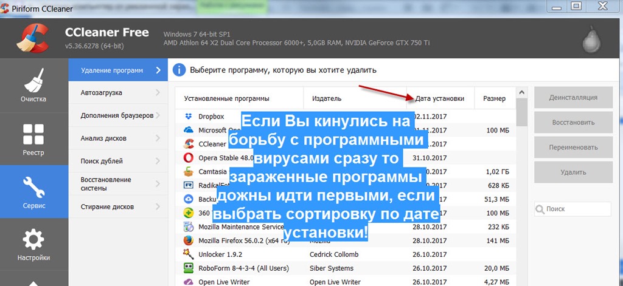Click 1,02 ГБ size of Camtasia
Image resolution: width=623 pixels, height=286 pixels.
click(x=498, y=172)
